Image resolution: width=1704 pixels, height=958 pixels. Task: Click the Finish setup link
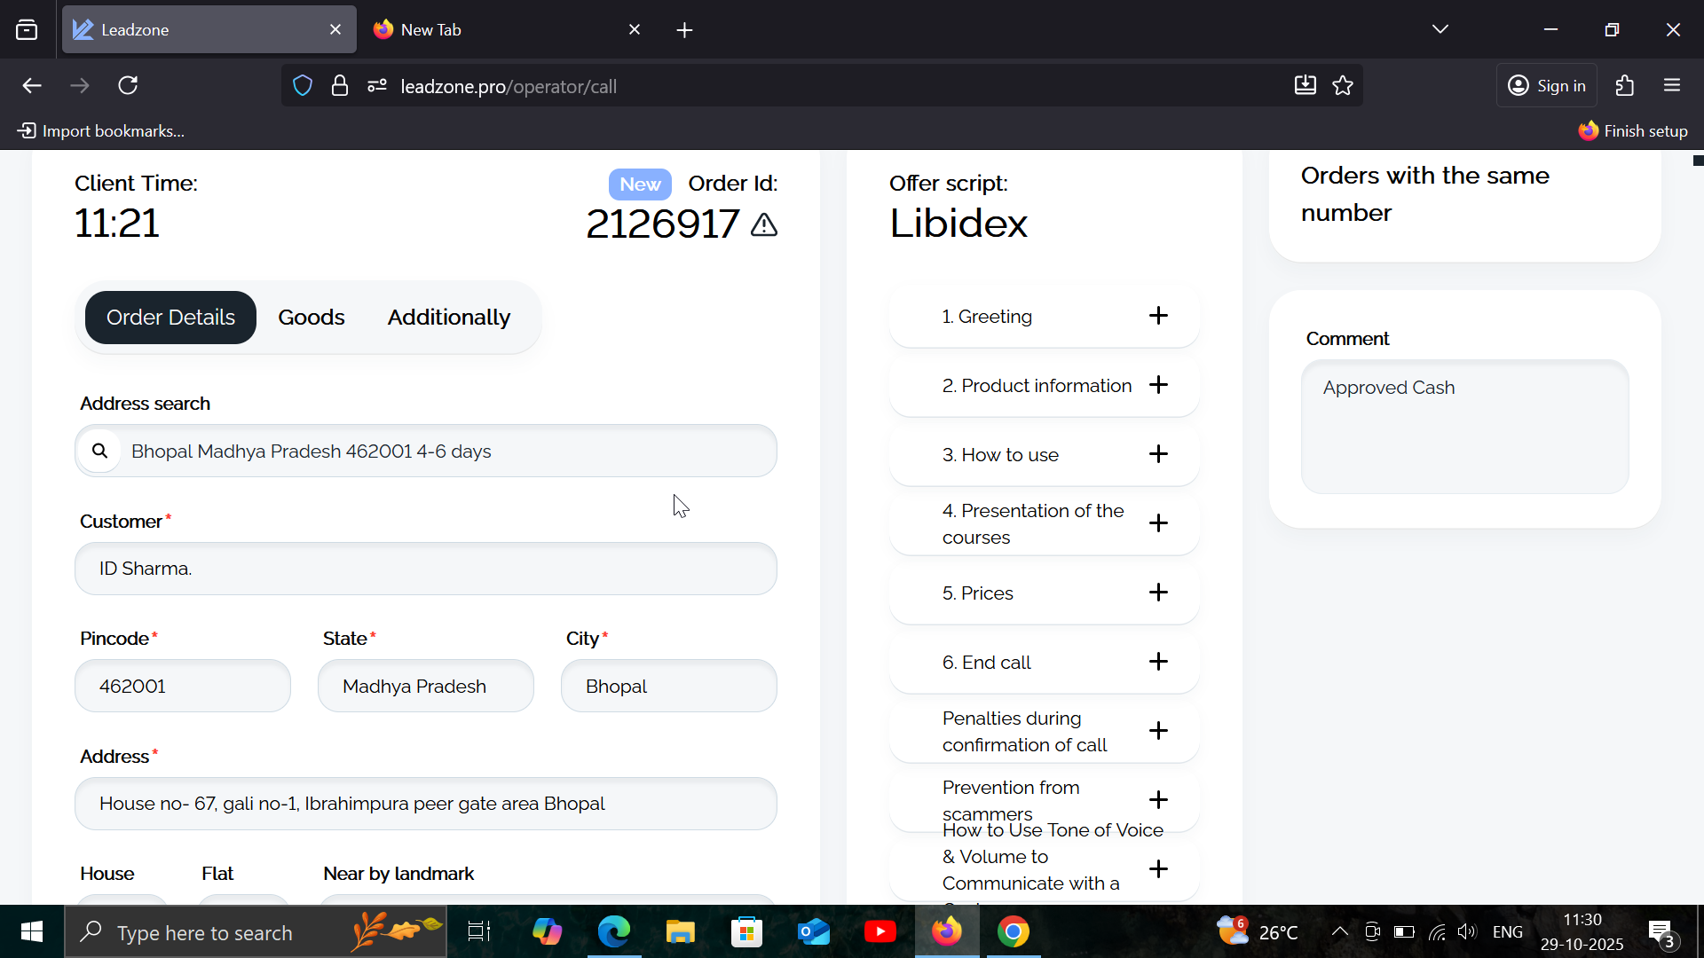click(1633, 131)
